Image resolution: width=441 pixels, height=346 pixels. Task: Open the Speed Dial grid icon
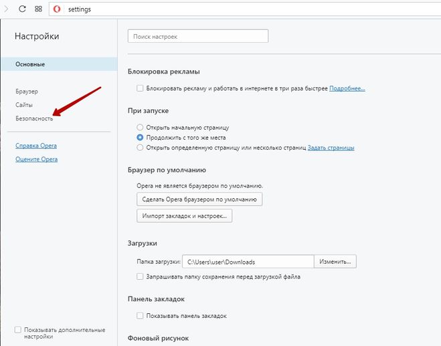pos(39,9)
